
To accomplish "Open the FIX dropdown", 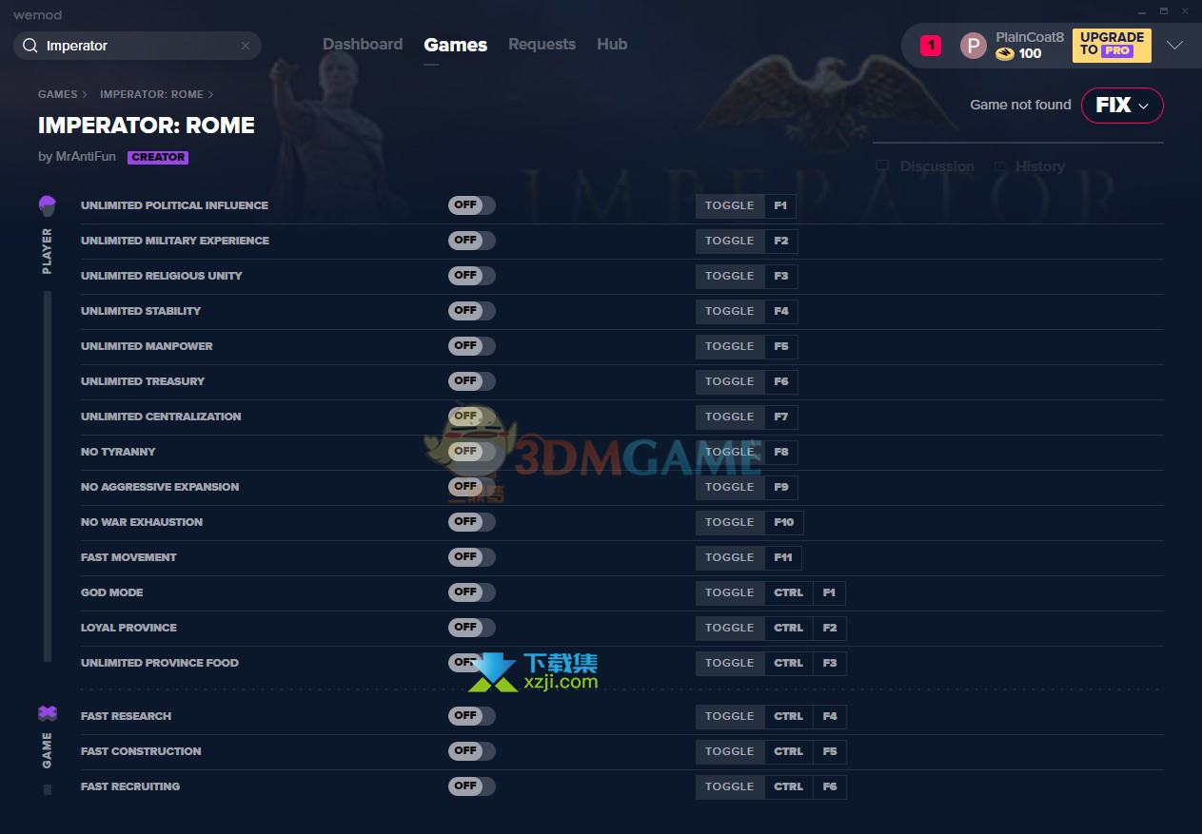I will click(x=1122, y=106).
